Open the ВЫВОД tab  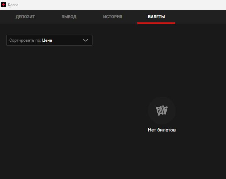point(69,17)
